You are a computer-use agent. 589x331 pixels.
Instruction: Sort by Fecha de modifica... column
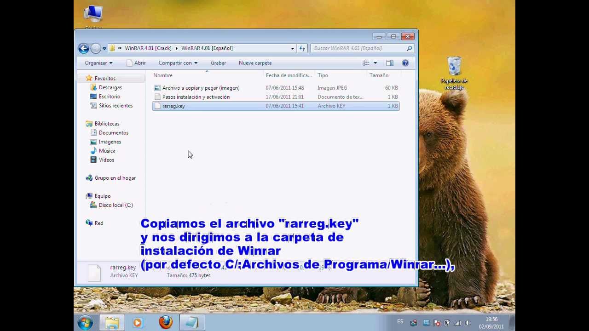tap(289, 75)
